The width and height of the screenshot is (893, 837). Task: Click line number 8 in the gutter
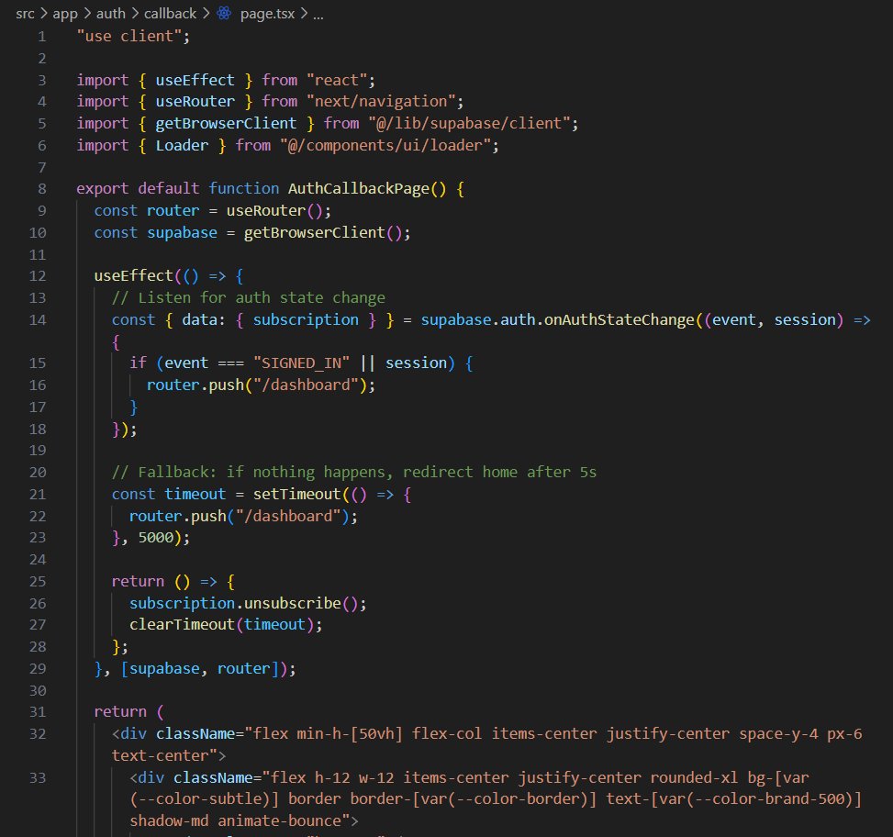42,188
